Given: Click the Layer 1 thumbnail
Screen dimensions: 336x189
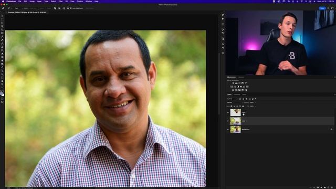Looking at the screenshot, I should coord(236,112).
